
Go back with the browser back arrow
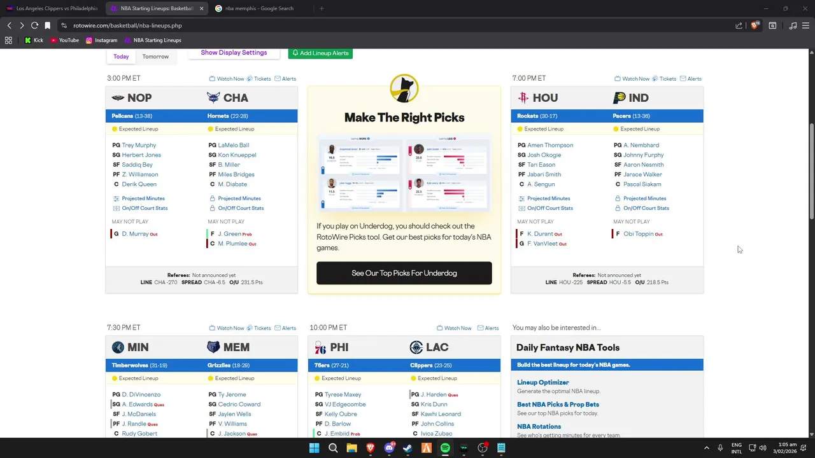coord(10,25)
